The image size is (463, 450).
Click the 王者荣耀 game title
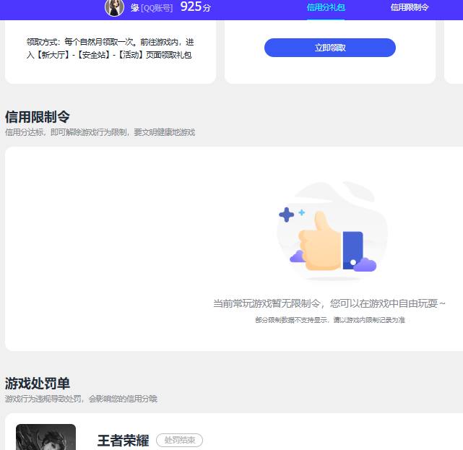[123, 441]
